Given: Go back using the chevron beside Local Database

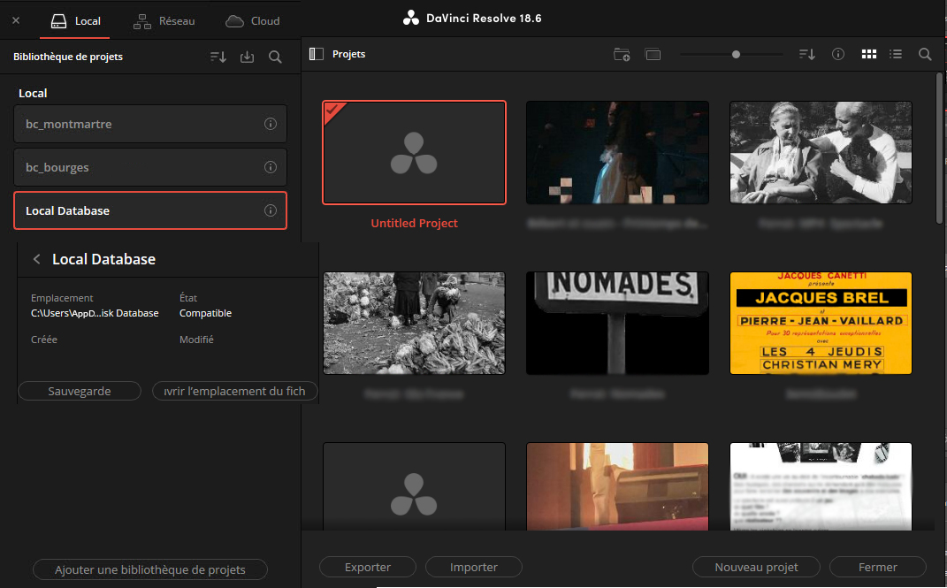Looking at the screenshot, I should coord(37,259).
